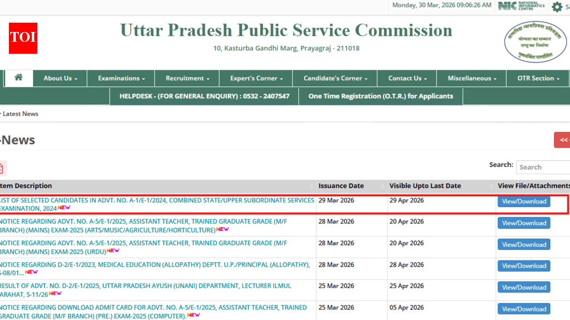Viewport: 570px width, 320px height.
Task: Open the One Time Registration (O.T.R.) link
Action: [x=380, y=96]
